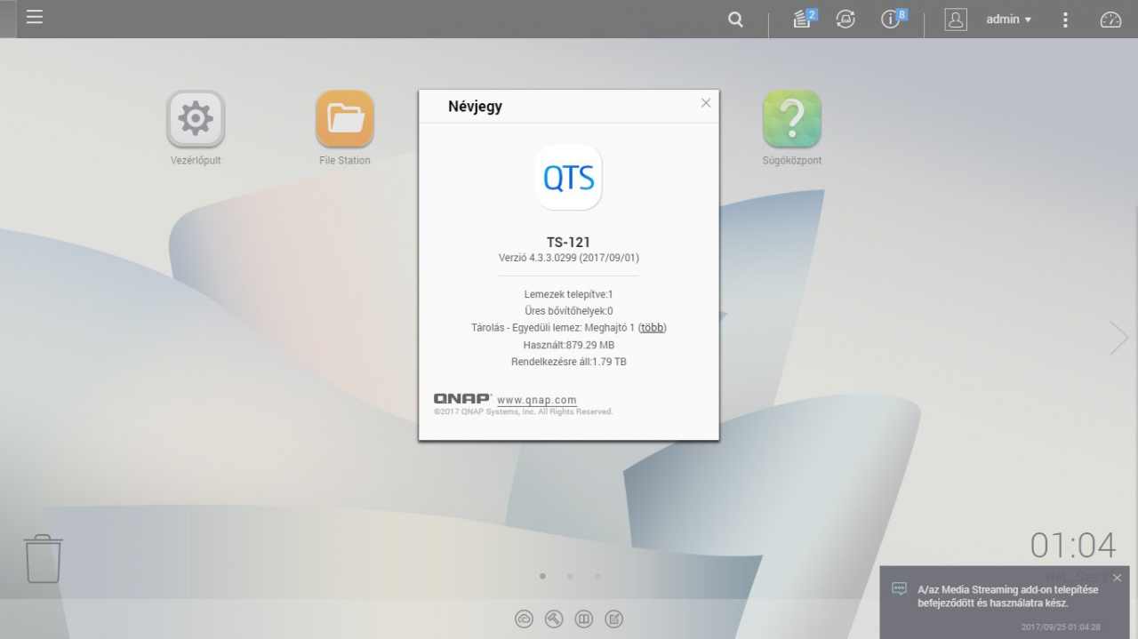Click the több link for storage details

[x=653, y=327]
